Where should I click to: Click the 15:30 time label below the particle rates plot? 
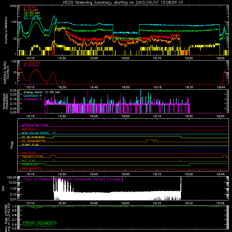pyautogui.click(x=62, y=87)
